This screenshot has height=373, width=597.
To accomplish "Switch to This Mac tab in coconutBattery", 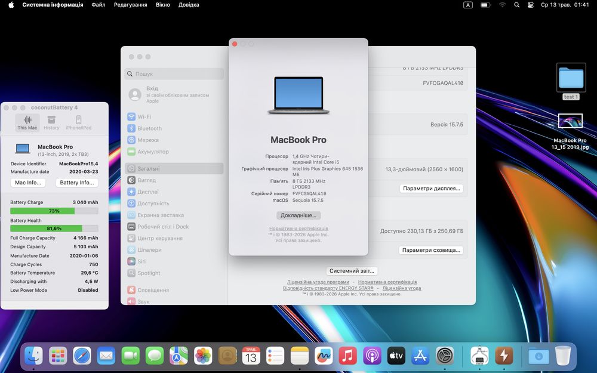I will pyautogui.click(x=27, y=123).
